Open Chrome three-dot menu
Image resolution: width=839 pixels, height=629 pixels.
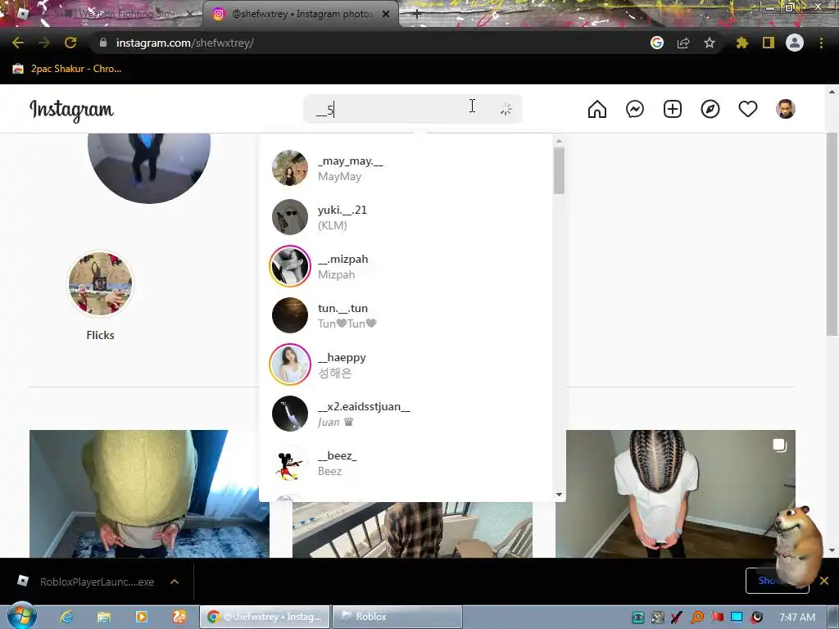(x=821, y=43)
